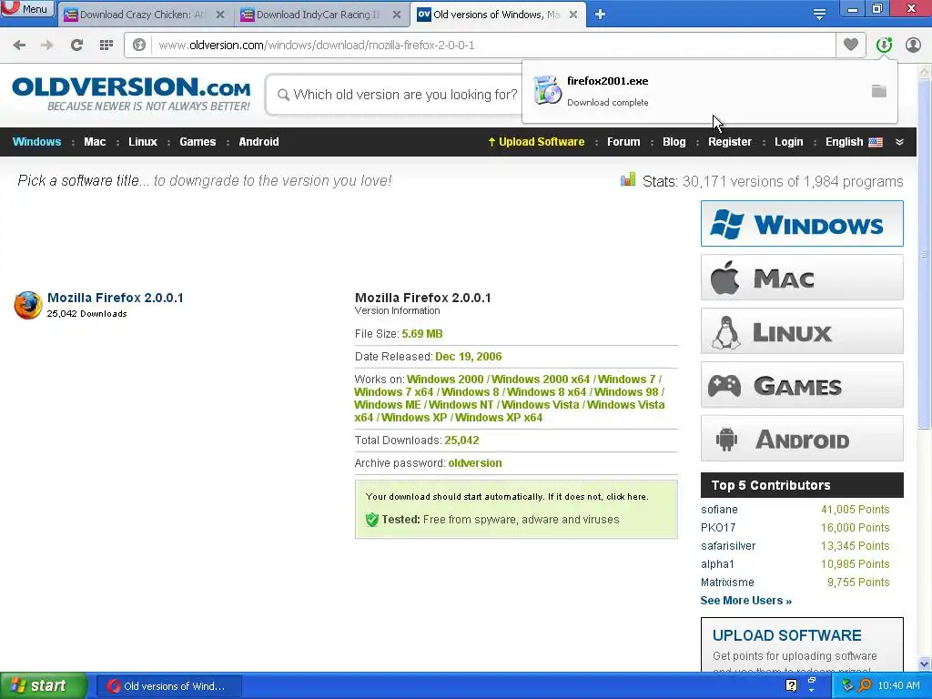Open the Speed Dial grid icon
The width and height of the screenshot is (932, 699).
106,46
